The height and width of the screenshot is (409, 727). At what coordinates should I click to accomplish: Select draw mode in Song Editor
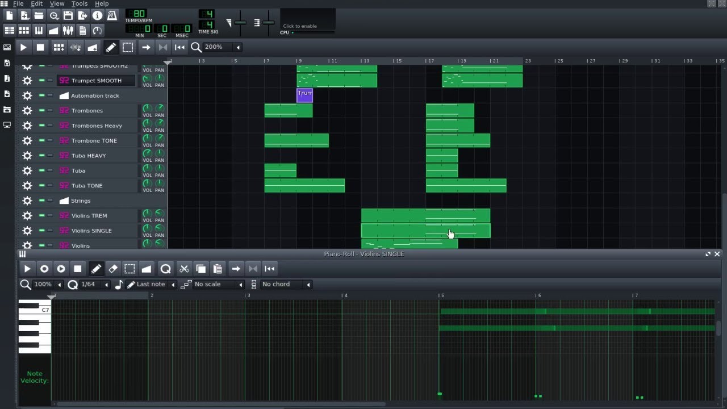pyautogui.click(x=111, y=47)
